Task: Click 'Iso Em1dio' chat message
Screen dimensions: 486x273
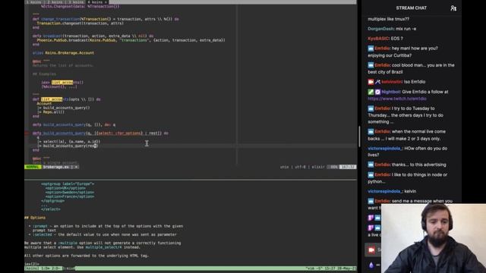Action: coord(415,82)
